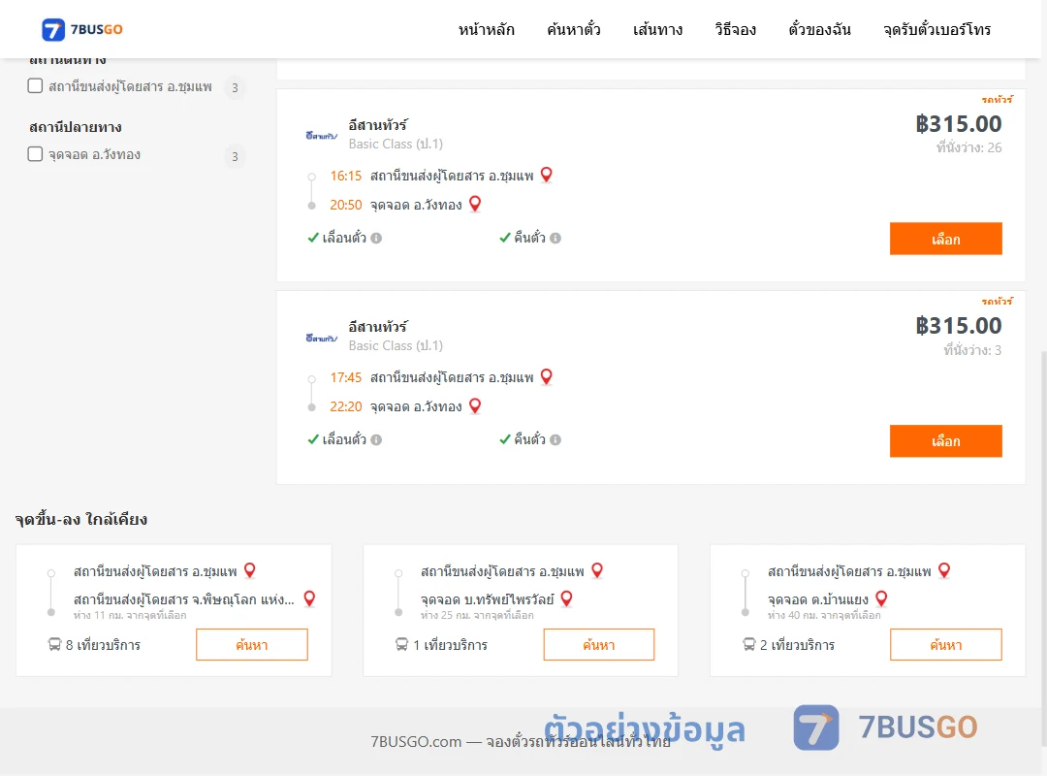Click the 22:20 arrival time
The width and height of the screenshot is (1047, 776).
click(345, 406)
